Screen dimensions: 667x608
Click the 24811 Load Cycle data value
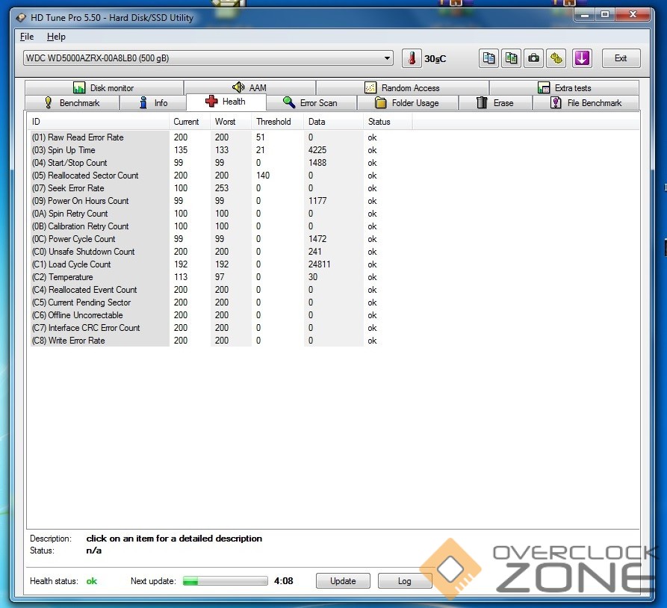(x=319, y=264)
